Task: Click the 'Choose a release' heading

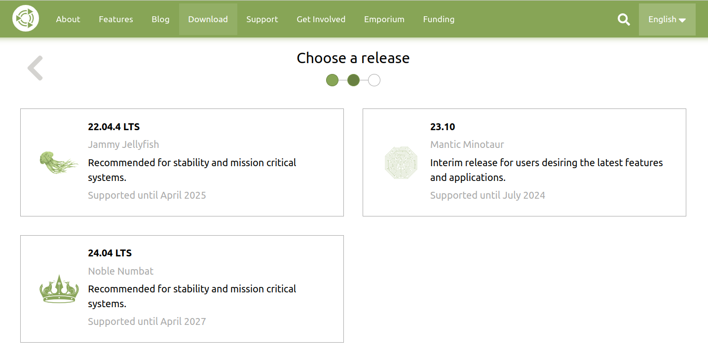Action: coord(353,58)
